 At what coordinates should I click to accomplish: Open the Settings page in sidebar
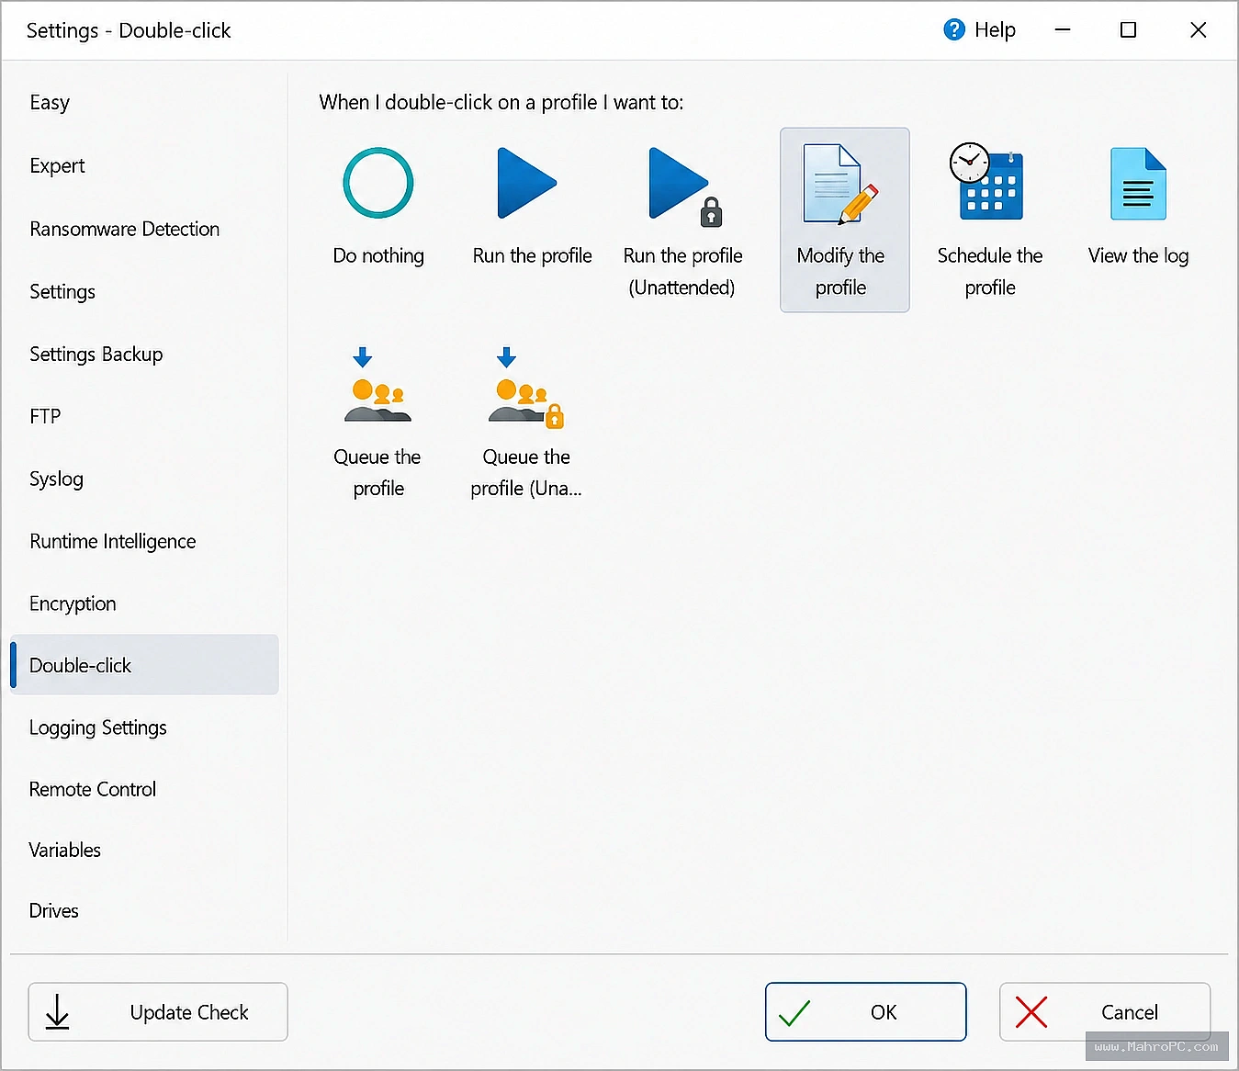(x=144, y=292)
